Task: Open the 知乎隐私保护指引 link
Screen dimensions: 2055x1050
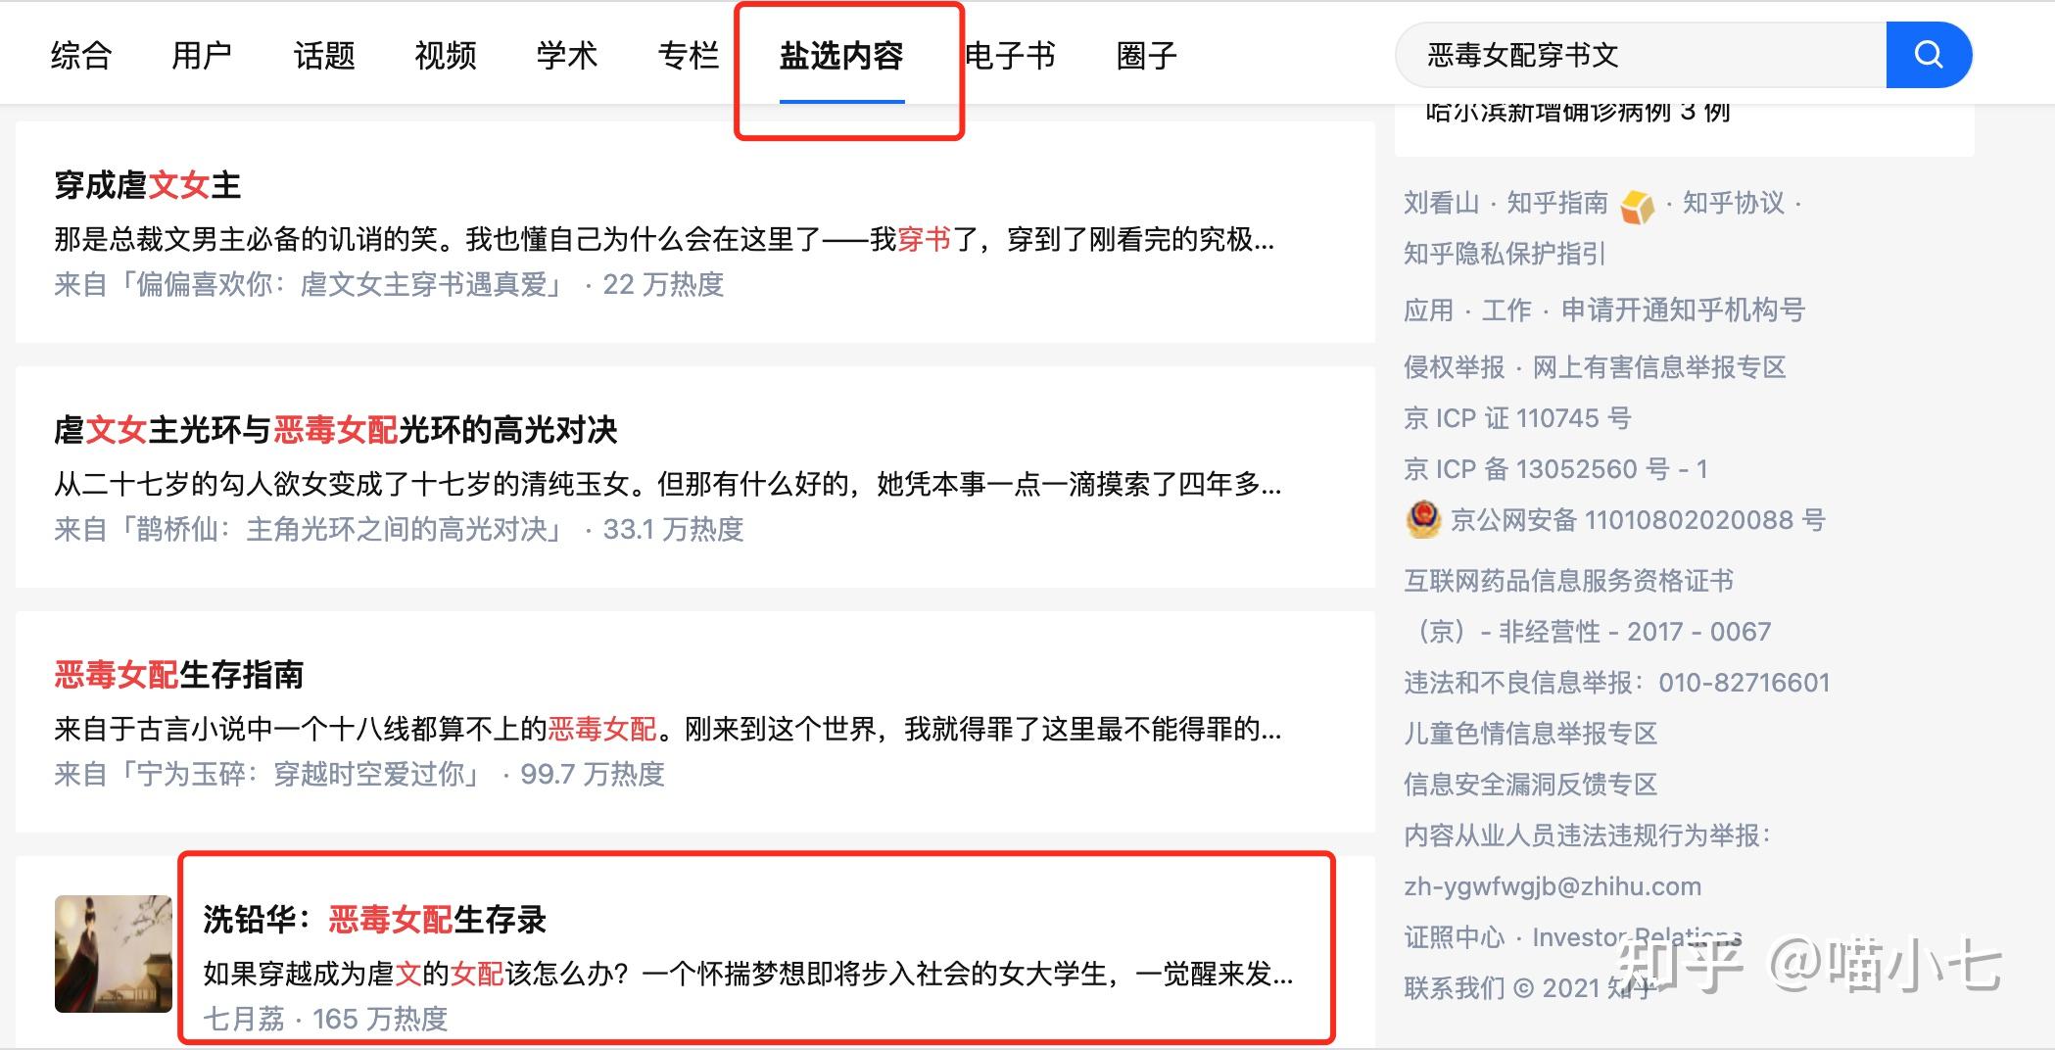Action: tap(1505, 254)
